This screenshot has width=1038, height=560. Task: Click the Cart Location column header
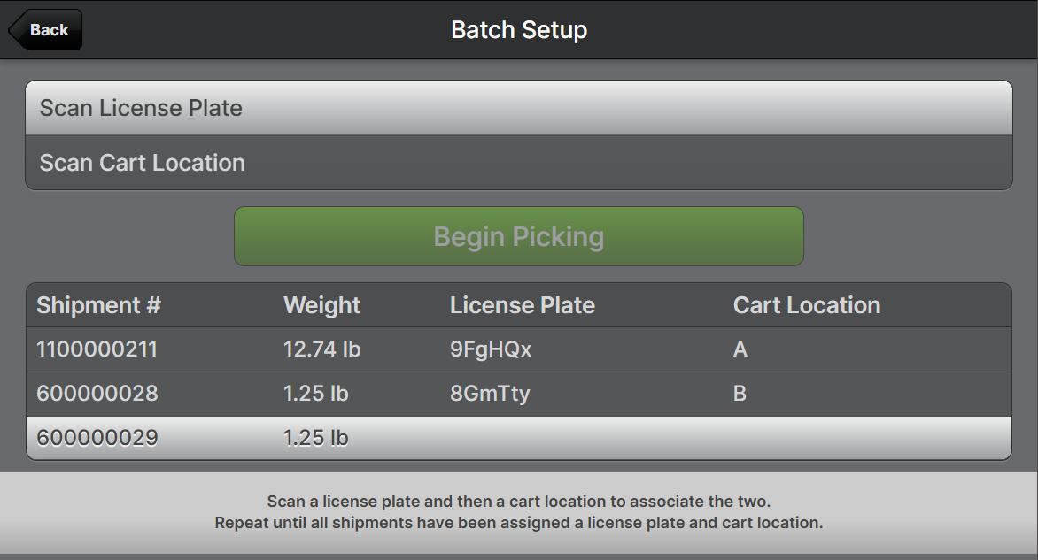pyautogui.click(x=807, y=305)
